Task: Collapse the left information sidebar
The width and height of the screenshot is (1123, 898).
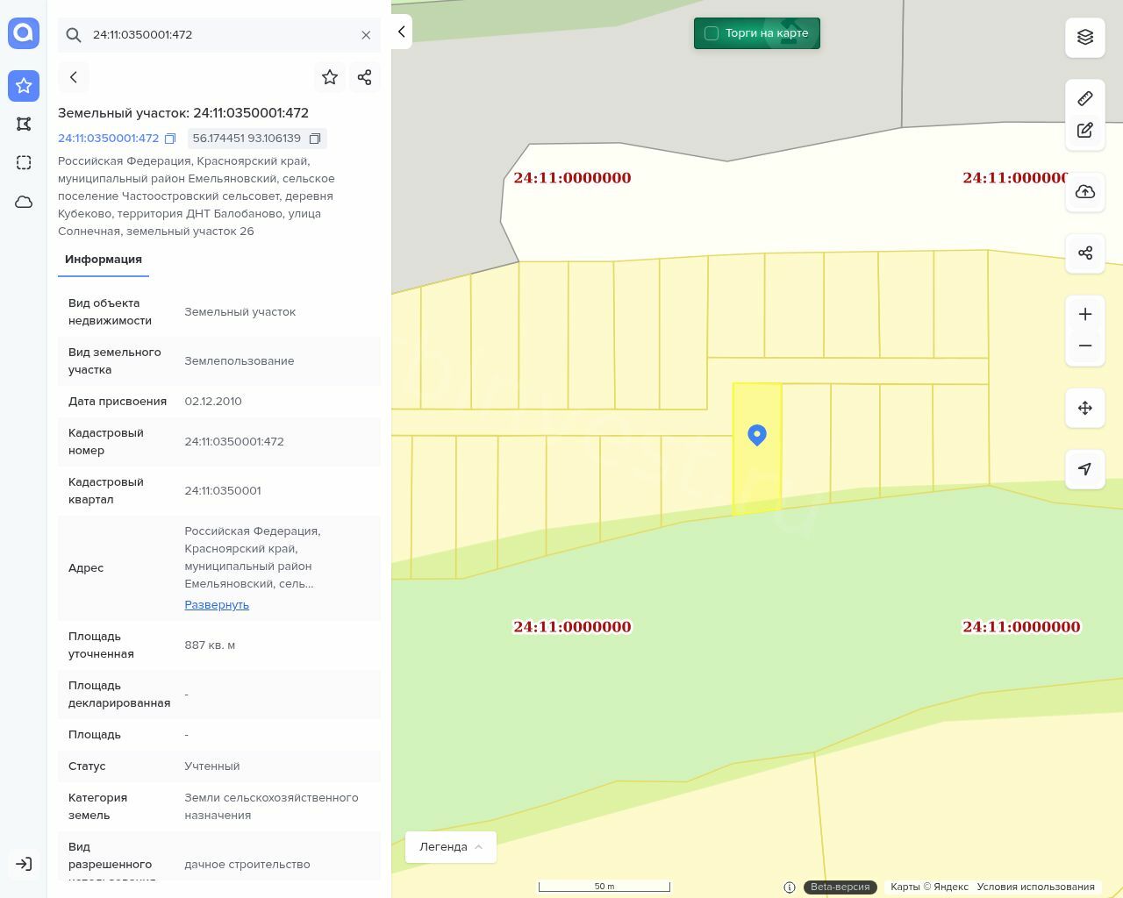Action: 401,32
